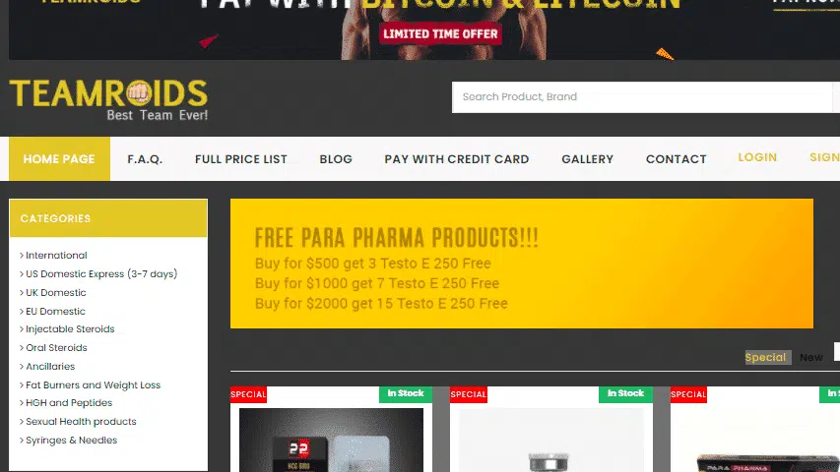Open the Gallery page
The width and height of the screenshot is (840, 472).
coord(587,159)
